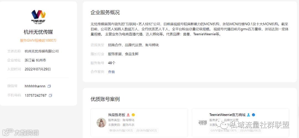Click the 杭州无忧传媒有限公司 entity name
Image resolution: width=299 pixels, height=138 pixels.
(42, 51)
